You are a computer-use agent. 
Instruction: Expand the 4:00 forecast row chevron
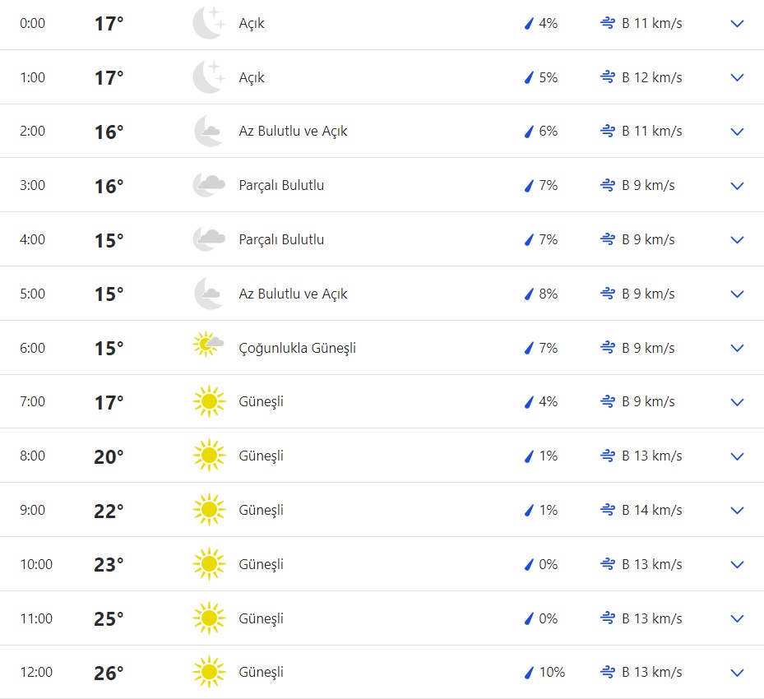(x=737, y=240)
